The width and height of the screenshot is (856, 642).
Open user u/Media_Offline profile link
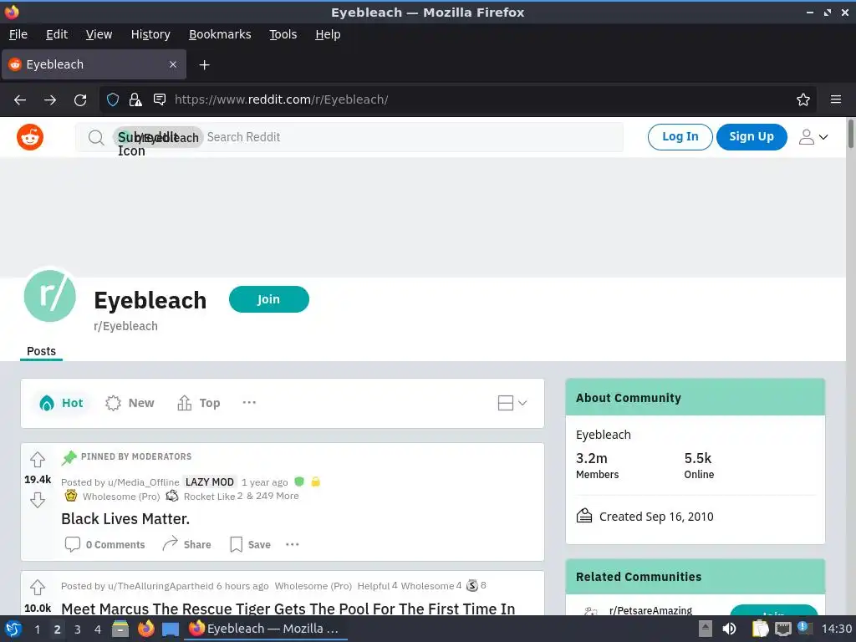(x=144, y=482)
